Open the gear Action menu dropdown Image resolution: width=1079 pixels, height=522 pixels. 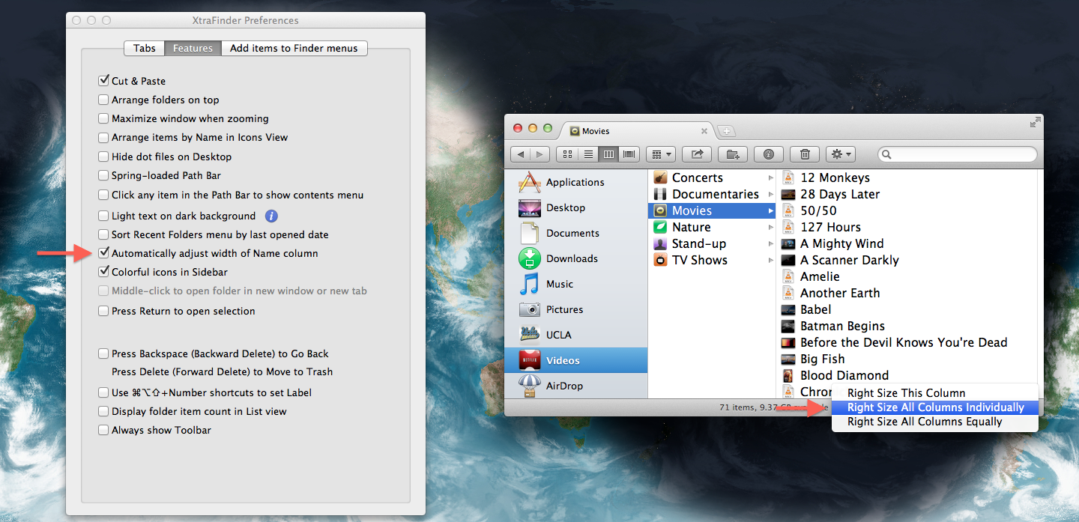841,154
